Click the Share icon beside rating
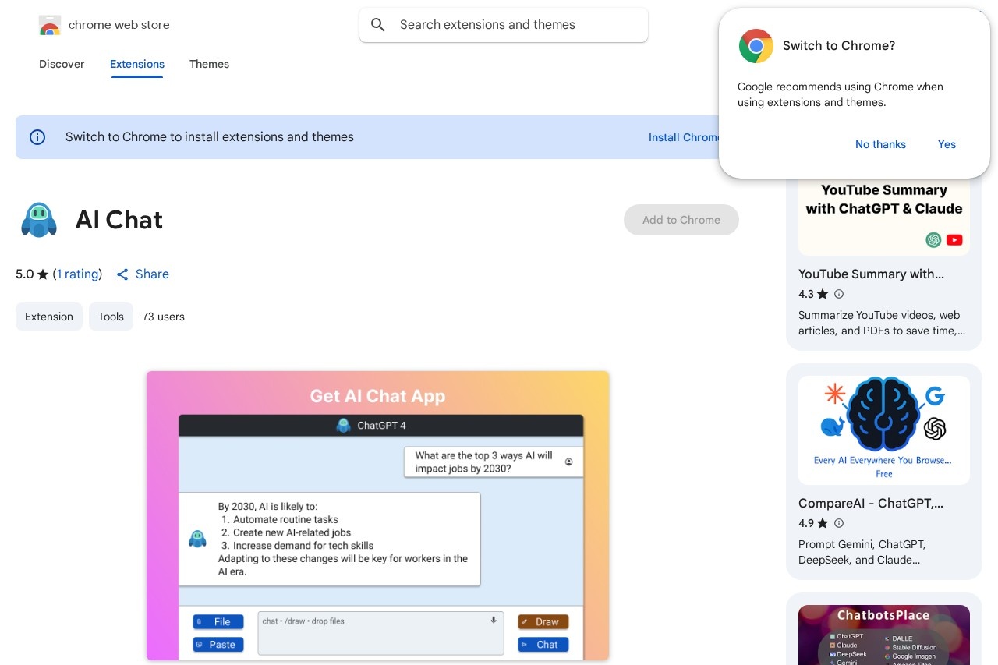Screen dimensions: 998x665 [x=122, y=274]
